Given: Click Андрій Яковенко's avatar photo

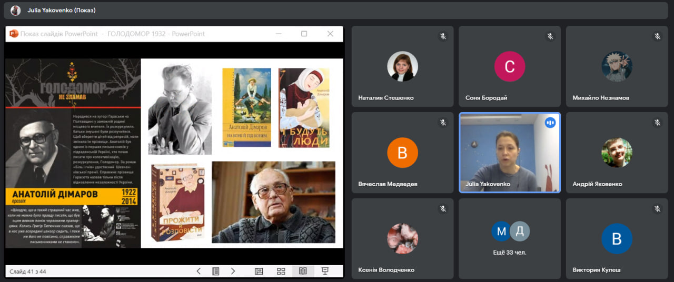Looking at the screenshot, I should coord(617,153).
